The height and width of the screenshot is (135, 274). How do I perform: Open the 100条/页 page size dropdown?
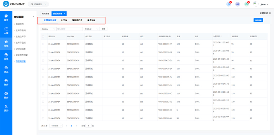56,125
